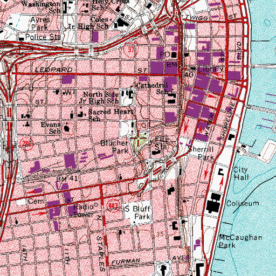
Task: Select the Evans Sch label
Action: tap(51, 128)
